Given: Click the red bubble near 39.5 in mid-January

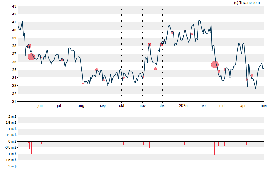Looking at the screenshot, I should pos(191,34).
